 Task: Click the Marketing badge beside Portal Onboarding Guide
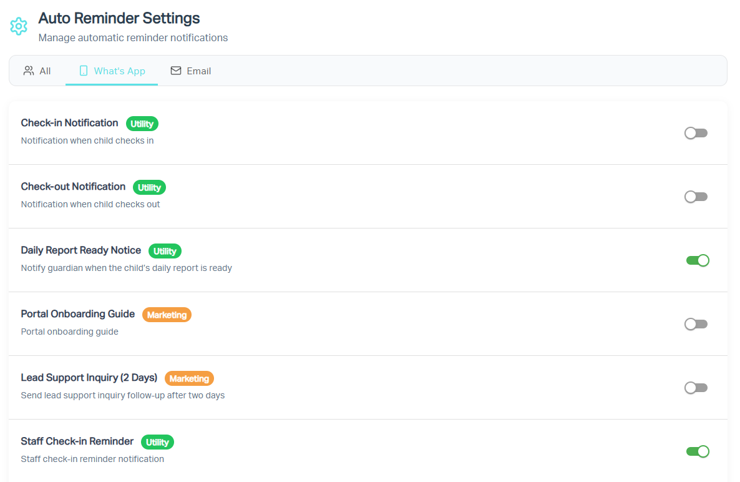(167, 315)
